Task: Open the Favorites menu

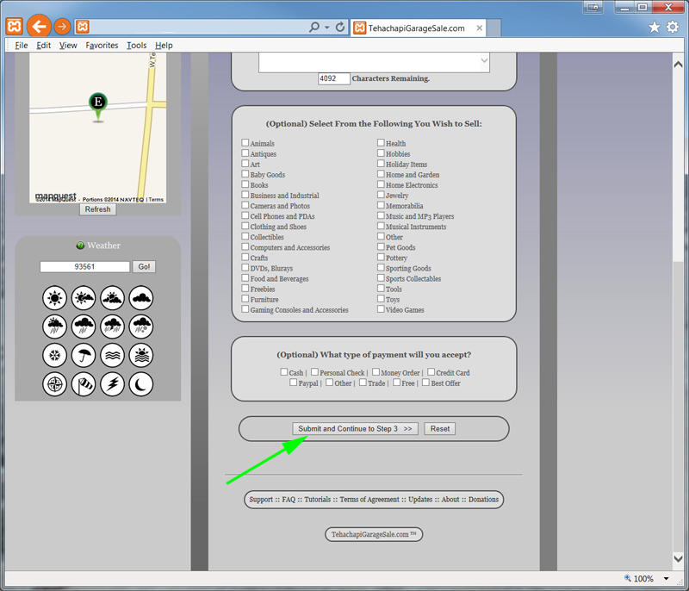Action: pyautogui.click(x=102, y=46)
